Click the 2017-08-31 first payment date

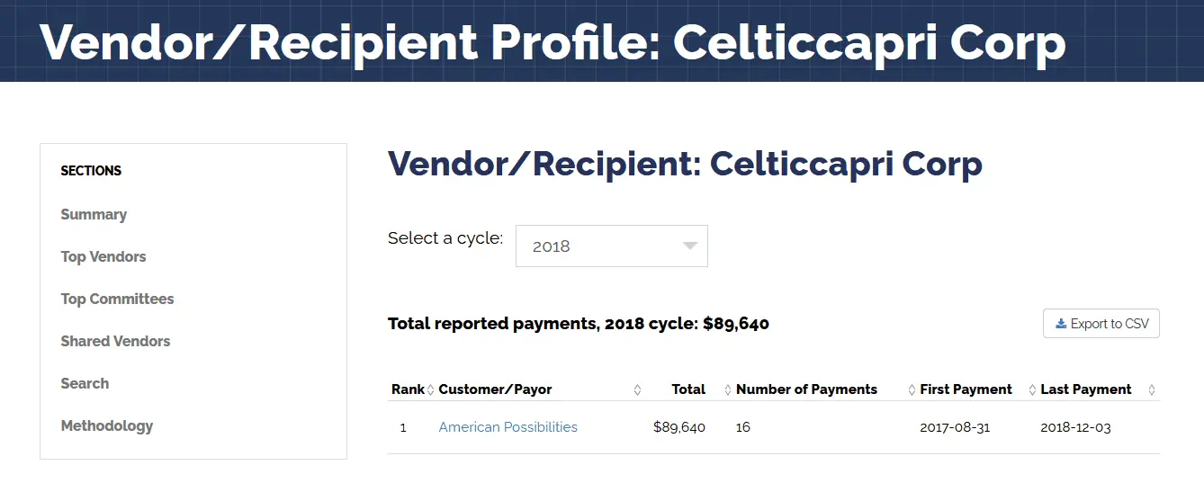tap(955, 427)
